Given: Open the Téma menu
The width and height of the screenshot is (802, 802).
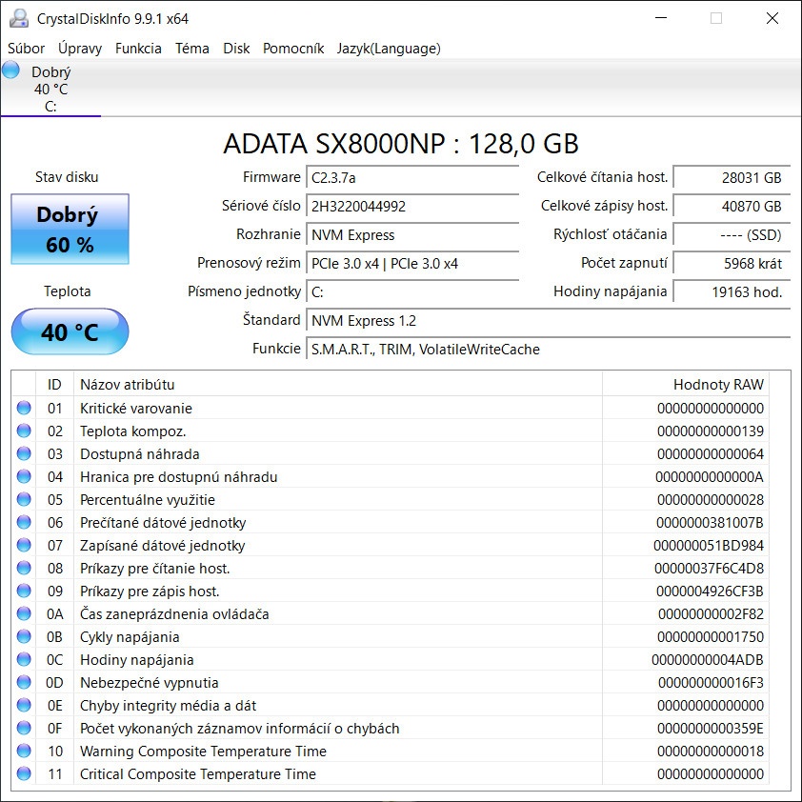Looking at the screenshot, I should point(191,49).
